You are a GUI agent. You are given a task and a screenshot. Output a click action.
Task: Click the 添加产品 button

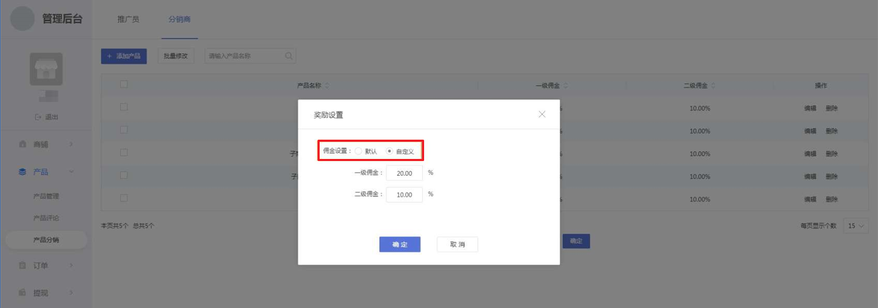click(x=124, y=56)
